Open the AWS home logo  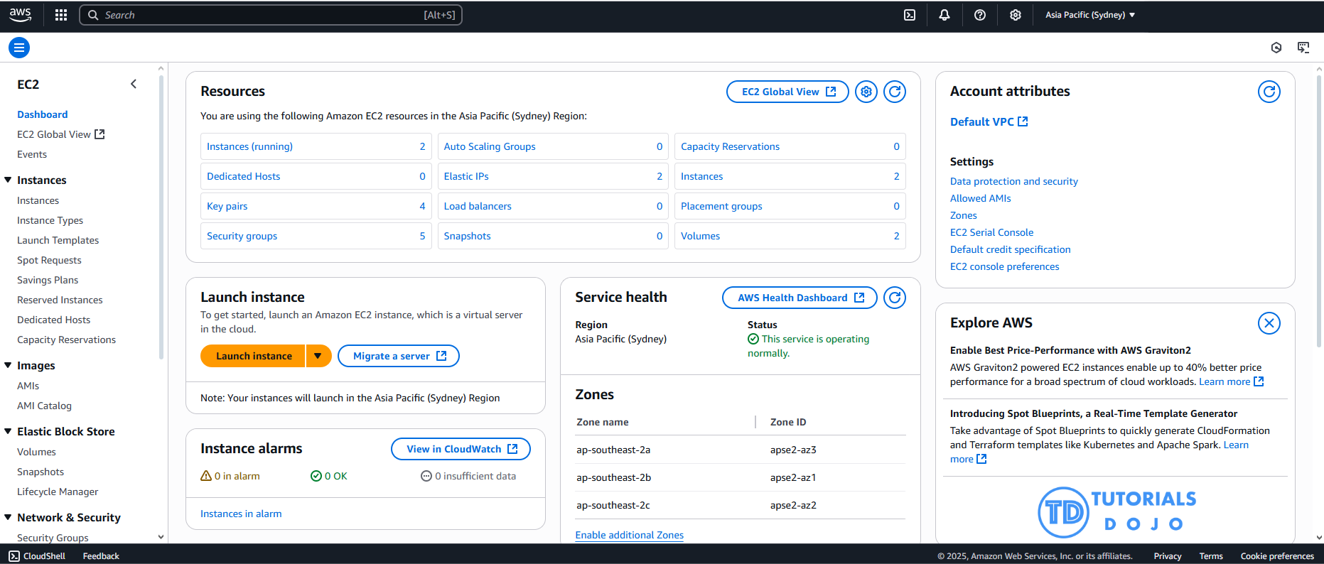coord(20,14)
